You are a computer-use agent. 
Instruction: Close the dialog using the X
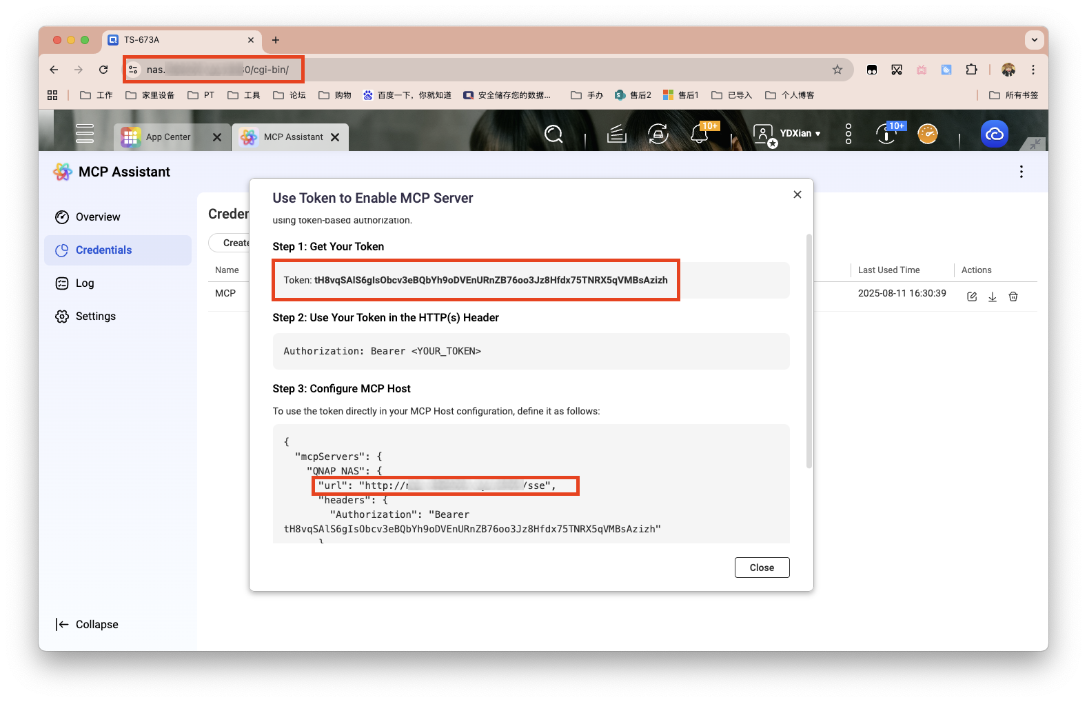[798, 194]
